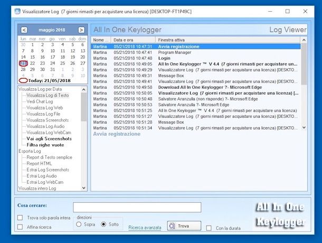Go to next month in calendar
The height and width of the screenshot is (243, 322).
(x=81, y=30)
